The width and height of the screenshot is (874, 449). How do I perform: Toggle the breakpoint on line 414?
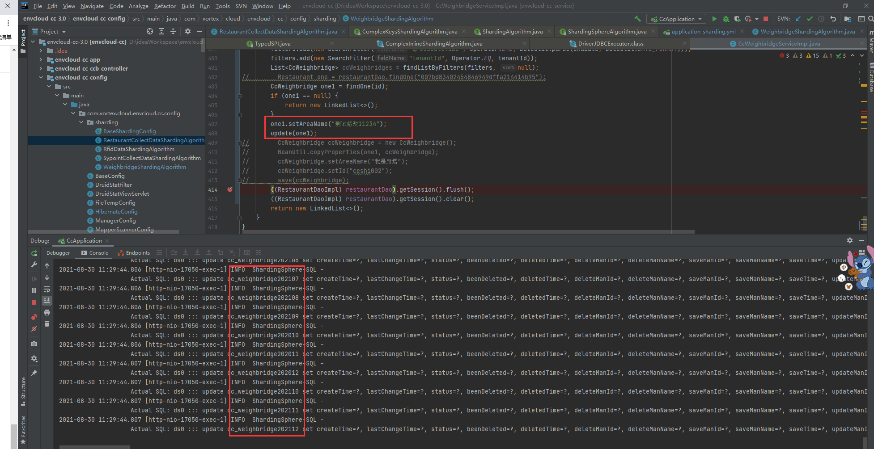(x=230, y=189)
